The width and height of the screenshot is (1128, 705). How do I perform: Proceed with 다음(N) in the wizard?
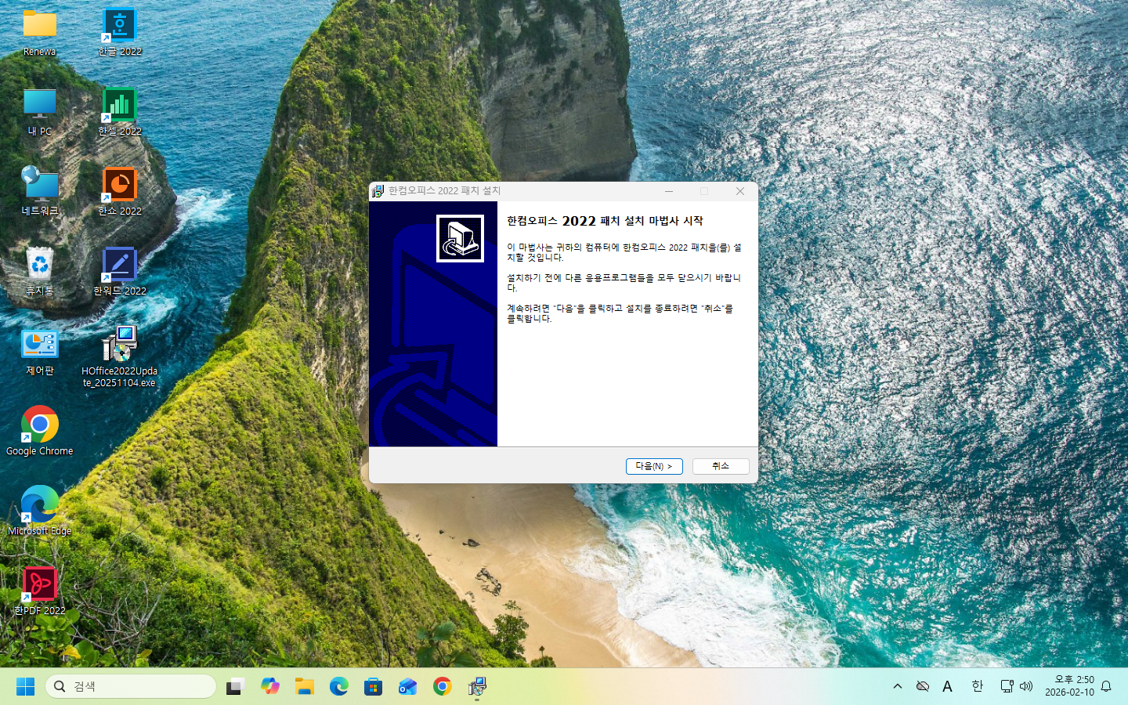pyautogui.click(x=653, y=466)
